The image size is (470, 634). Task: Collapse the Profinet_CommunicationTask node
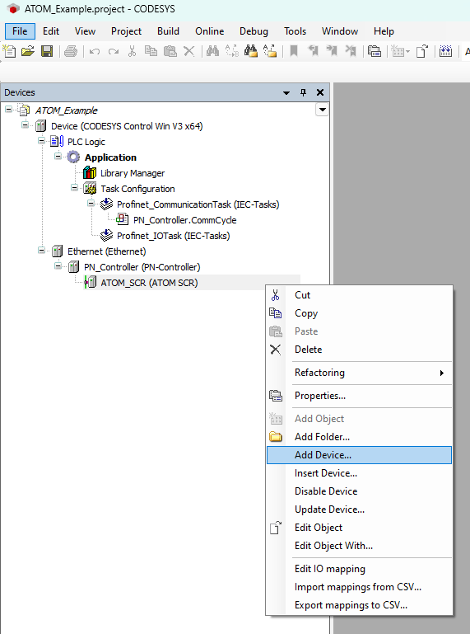point(91,204)
